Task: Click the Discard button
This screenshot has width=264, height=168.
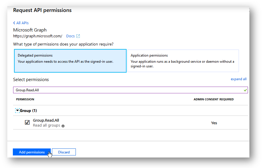Action: (x=64, y=152)
